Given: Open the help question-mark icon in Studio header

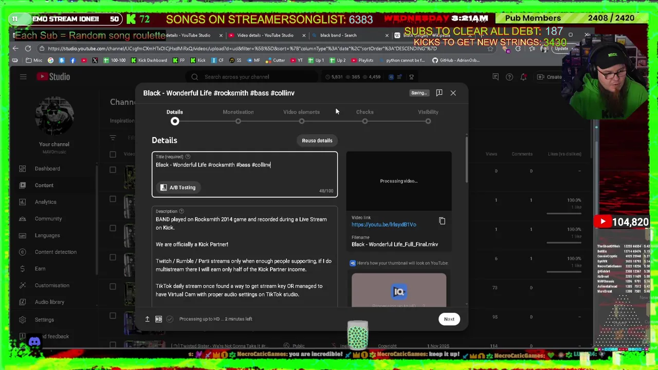Looking at the screenshot, I should click(509, 77).
